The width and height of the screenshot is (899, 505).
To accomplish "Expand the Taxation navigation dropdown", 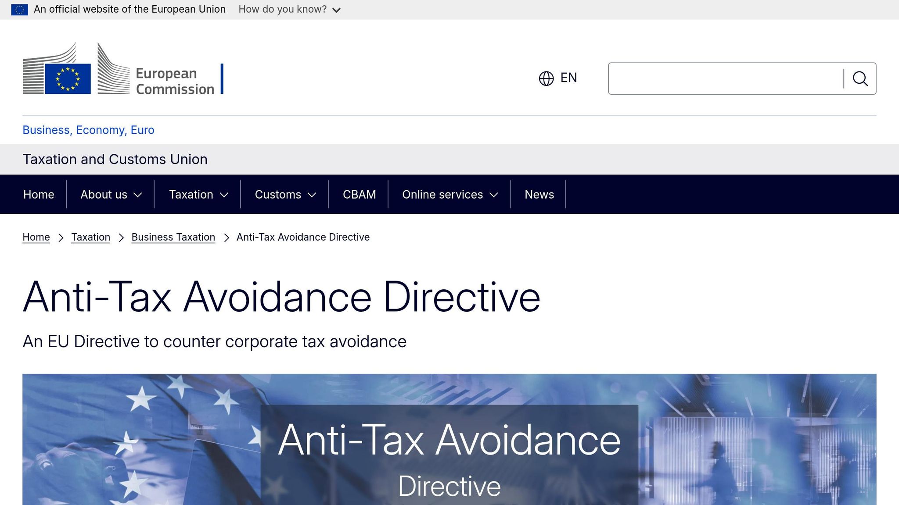I will 198,194.
